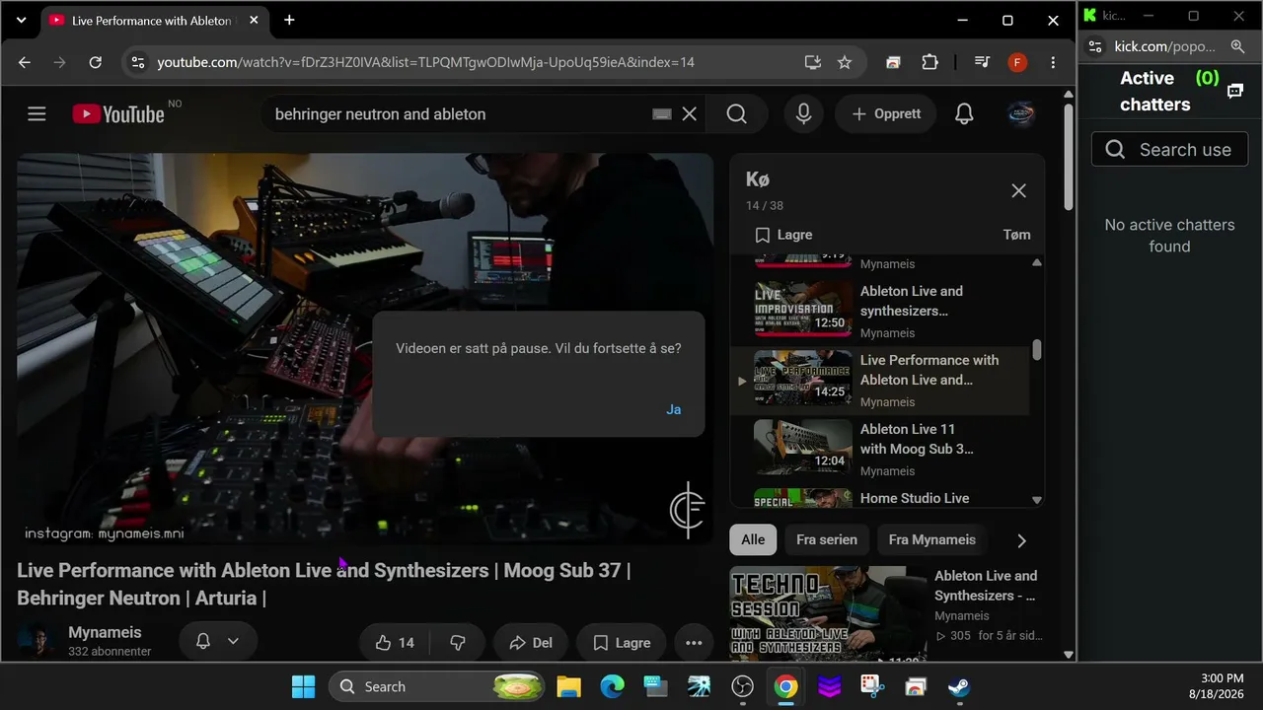
Task: Open the YouTube guide hamburger menu
Action: [37, 114]
